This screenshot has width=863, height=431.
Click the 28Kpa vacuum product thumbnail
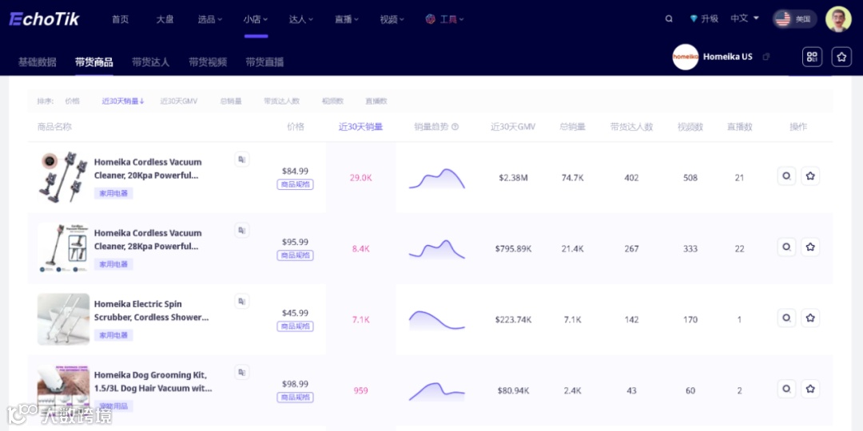pos(63,248)
